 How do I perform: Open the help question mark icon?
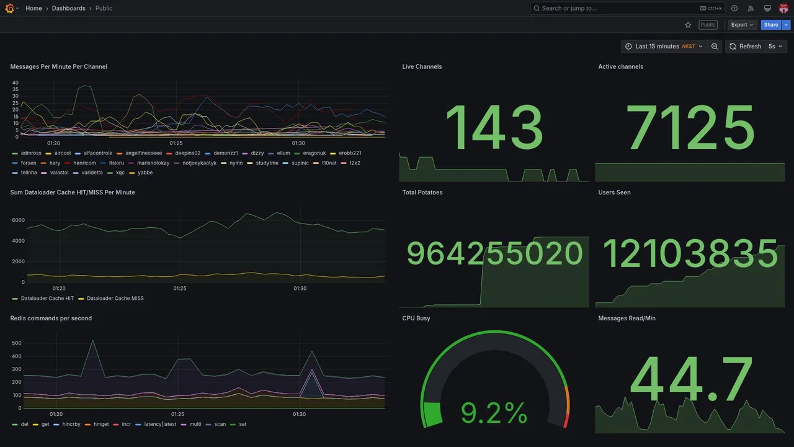734,8
